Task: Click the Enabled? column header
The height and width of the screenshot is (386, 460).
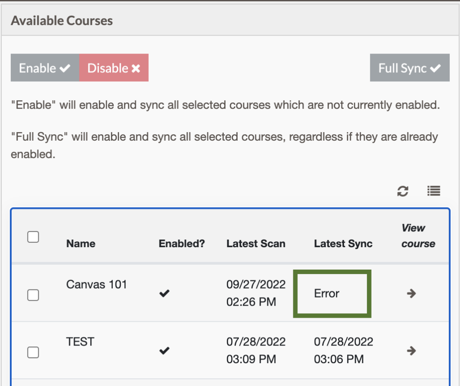Action: coord(181,244)
